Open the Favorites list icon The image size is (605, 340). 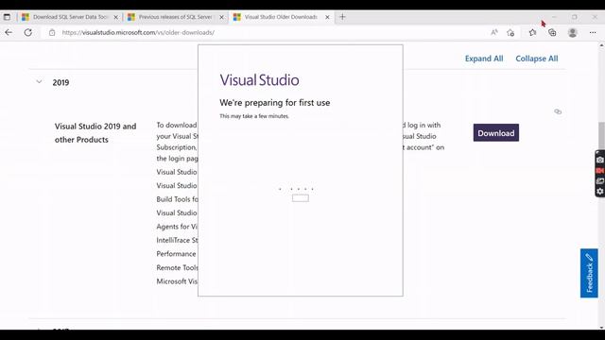pos(533,33)
